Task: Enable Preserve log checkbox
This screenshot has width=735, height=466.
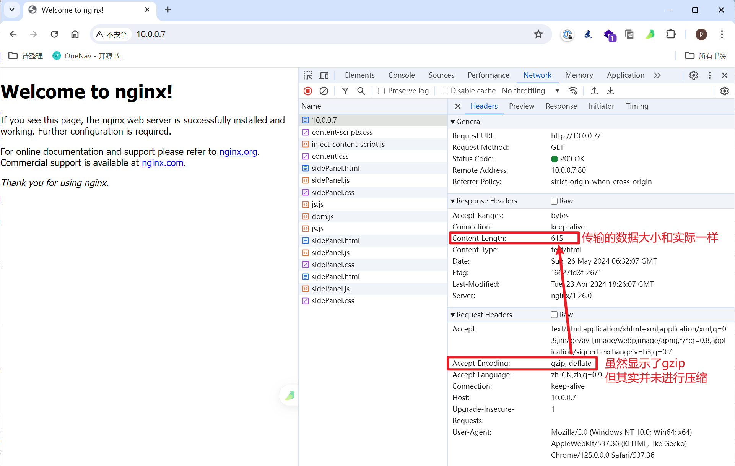Action: coord(381,91)
